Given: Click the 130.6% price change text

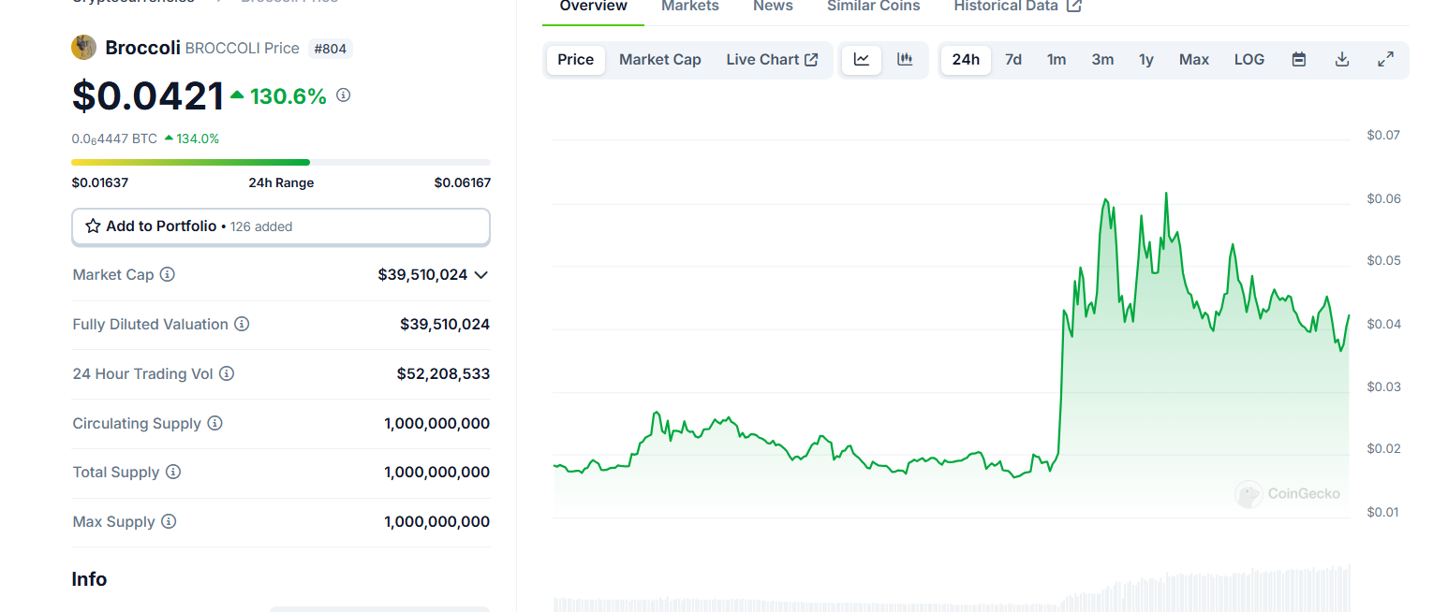Looking at the screenshot, I should pyautogui.click(x=288, y=95).
